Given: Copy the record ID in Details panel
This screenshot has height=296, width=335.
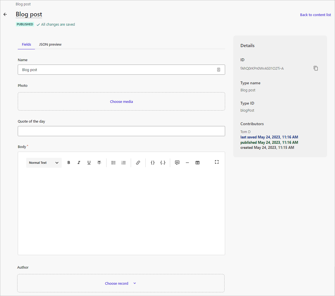Looking at the screenshot, I should click(316, 68).
